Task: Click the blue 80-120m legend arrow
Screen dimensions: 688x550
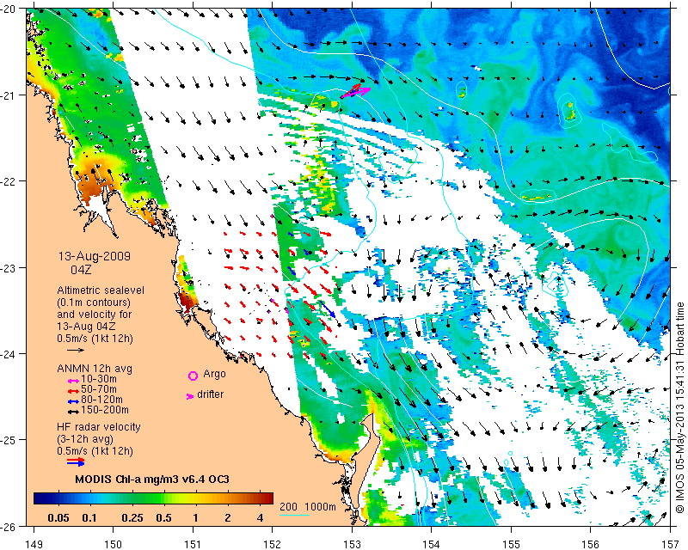Action: (73, 401)
